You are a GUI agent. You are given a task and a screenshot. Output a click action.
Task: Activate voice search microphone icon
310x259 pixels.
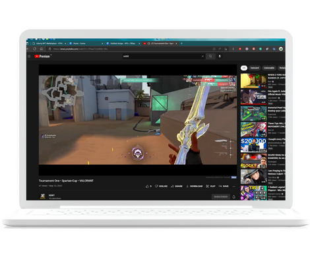click(220, 56)
